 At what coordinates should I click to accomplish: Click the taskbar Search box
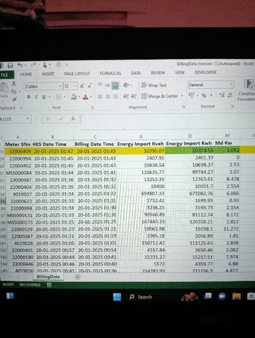coord(141,297)
